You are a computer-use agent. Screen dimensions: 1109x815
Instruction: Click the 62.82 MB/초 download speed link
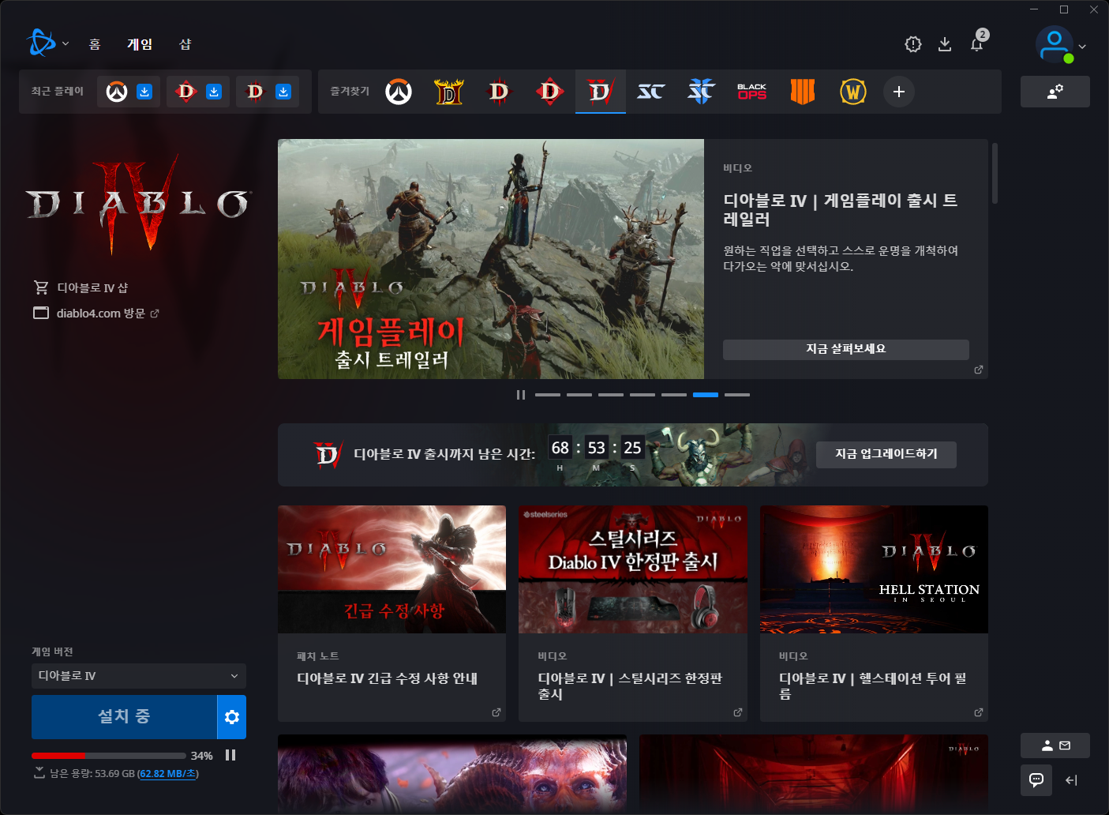click(168, 774)
